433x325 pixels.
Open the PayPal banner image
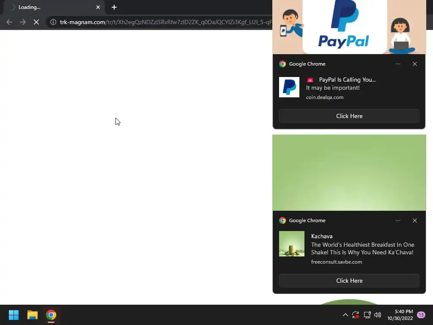point(349,27)
